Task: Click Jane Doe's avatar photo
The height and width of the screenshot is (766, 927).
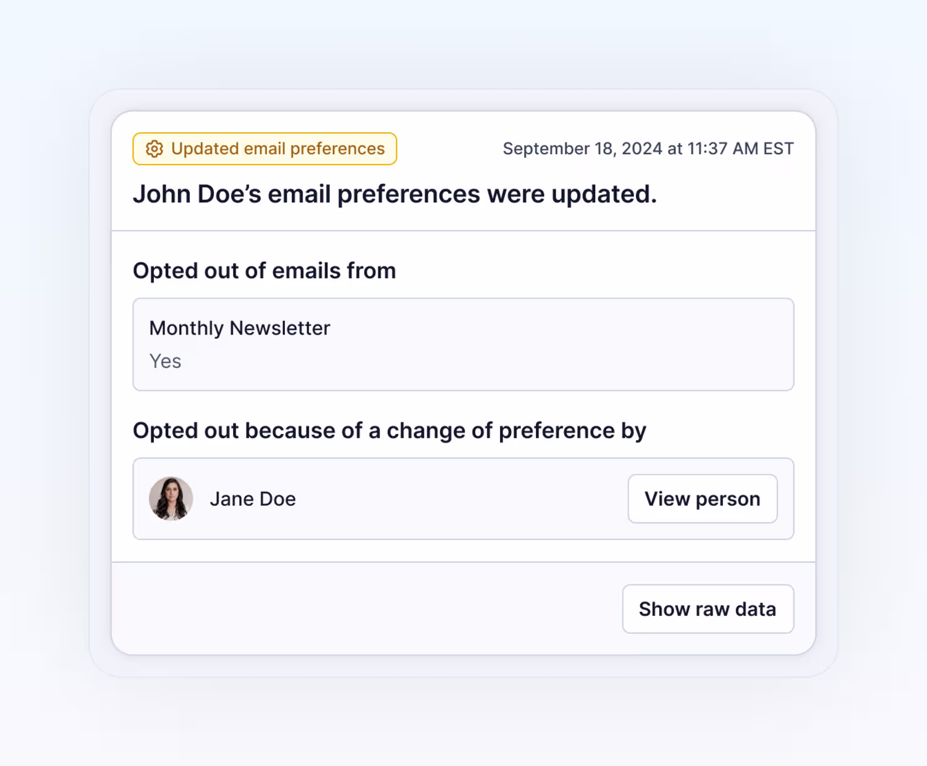Action: tap(171, 499)
